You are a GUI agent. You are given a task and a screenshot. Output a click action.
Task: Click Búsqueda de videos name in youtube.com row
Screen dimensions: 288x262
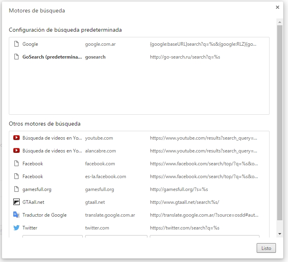[x=52, y=138]
